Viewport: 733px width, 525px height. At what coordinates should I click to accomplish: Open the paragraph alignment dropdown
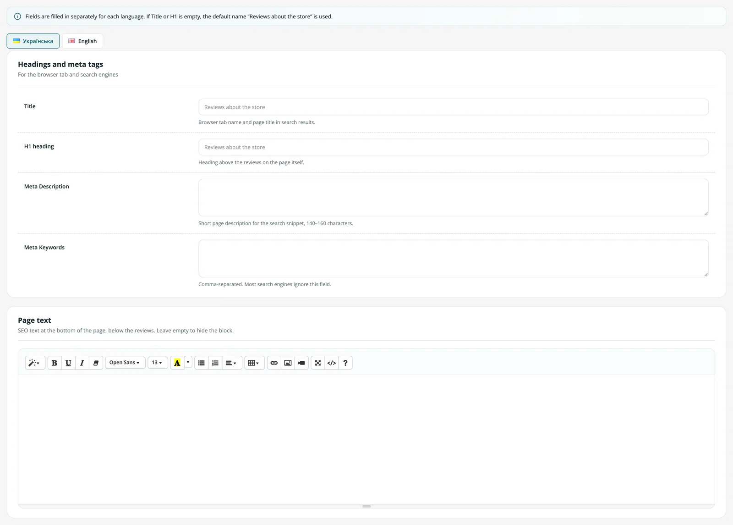pyautogui.click(x=232, y=363)
